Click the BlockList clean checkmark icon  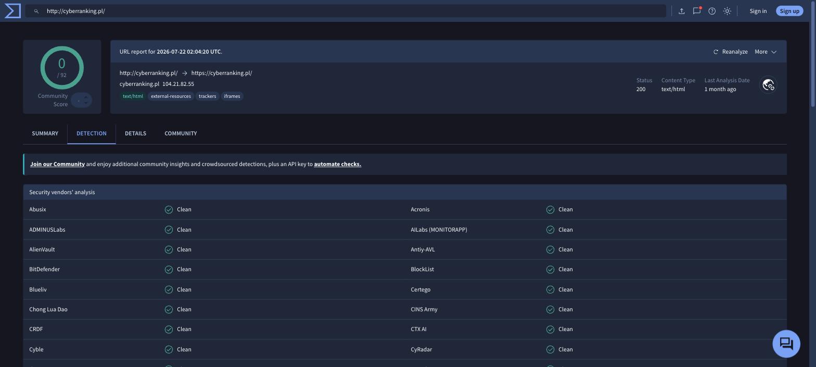click(x=550, y=270)
